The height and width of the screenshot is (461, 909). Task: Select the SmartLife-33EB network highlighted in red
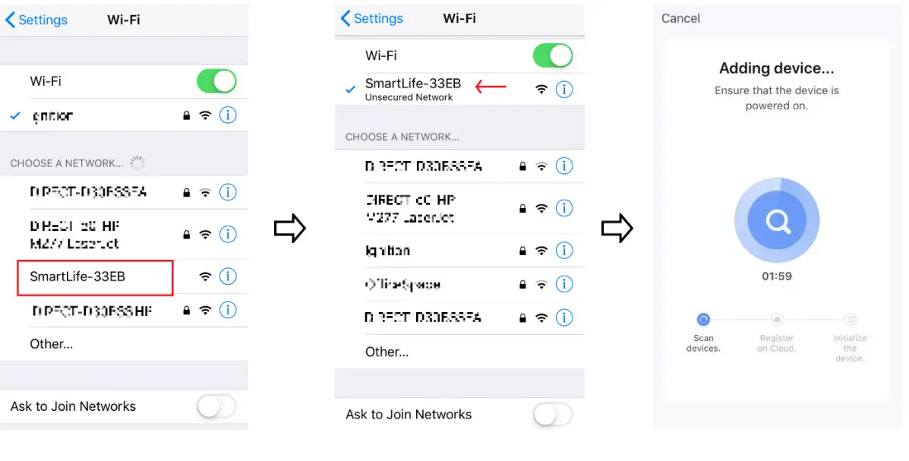tap(96, 276)
